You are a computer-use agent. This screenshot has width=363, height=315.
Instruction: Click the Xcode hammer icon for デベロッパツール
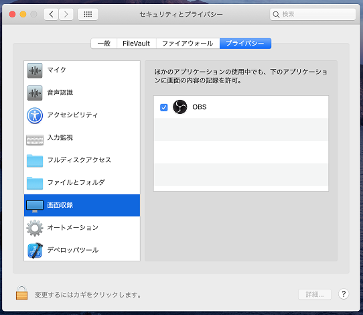[x=35, y=251]
